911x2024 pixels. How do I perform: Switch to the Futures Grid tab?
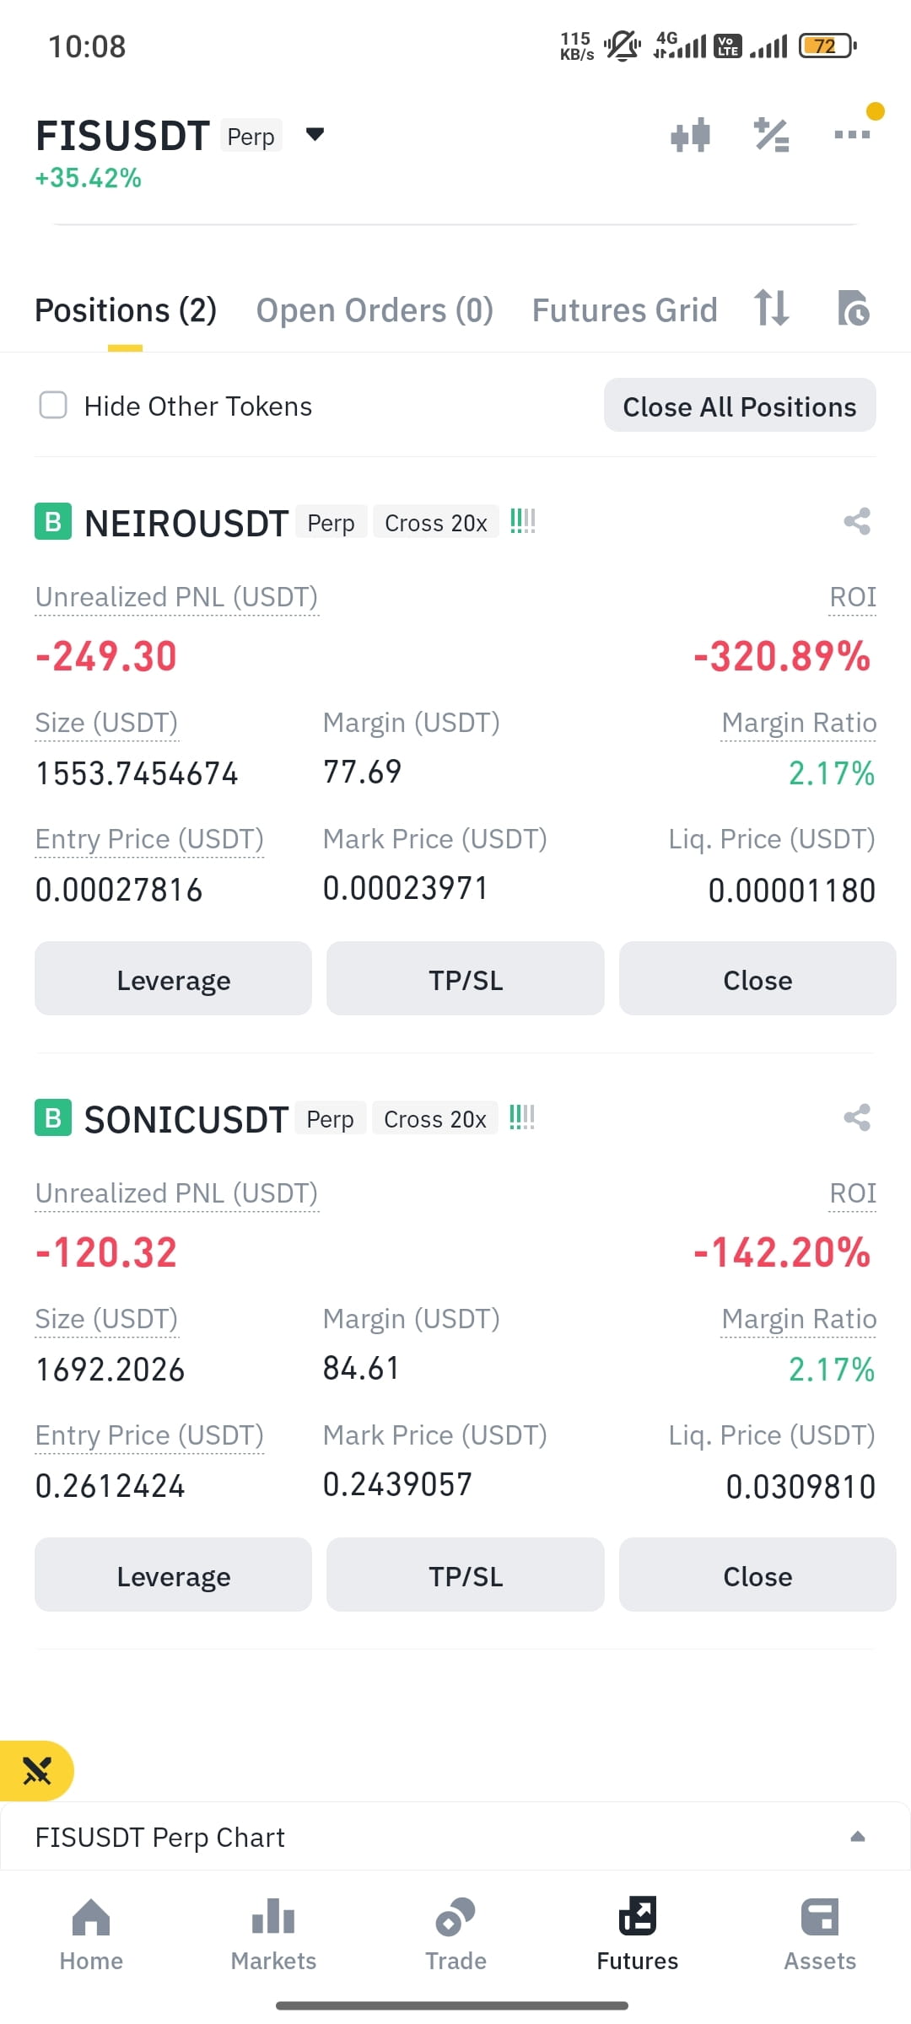click(x=624, y=310)
